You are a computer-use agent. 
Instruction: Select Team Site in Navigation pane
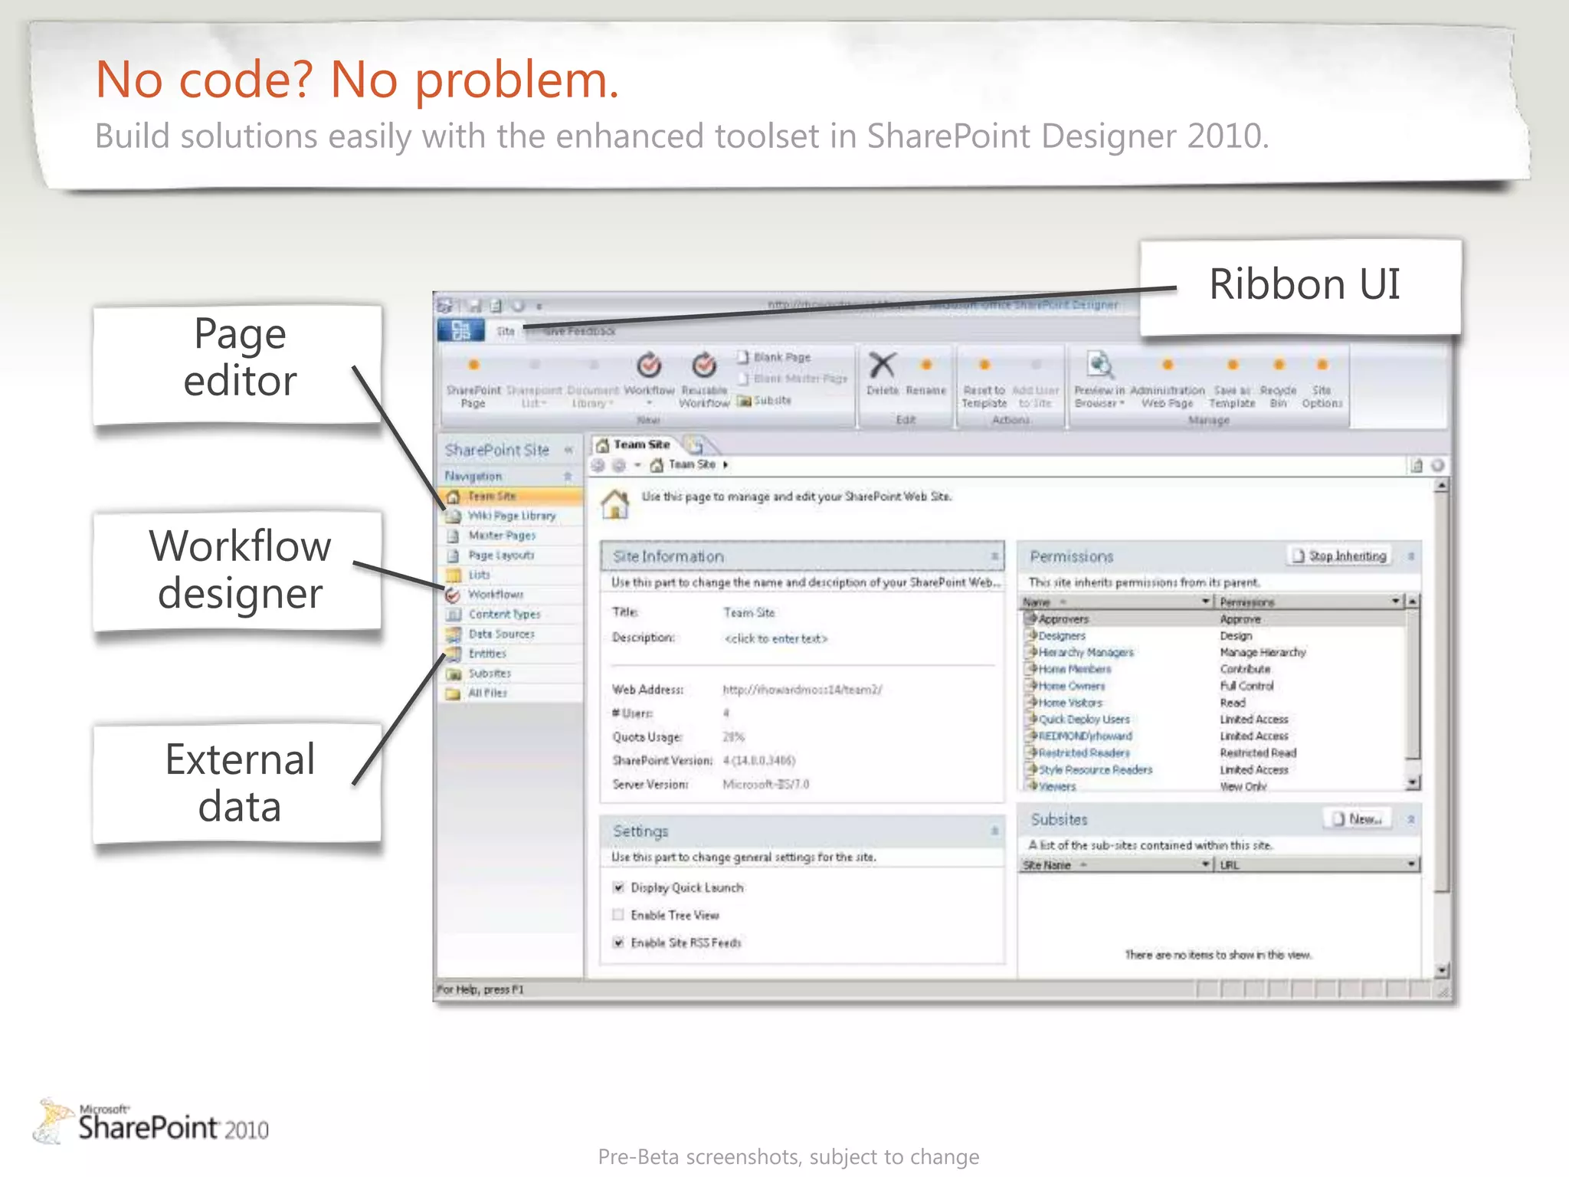(x=512, y=496)
